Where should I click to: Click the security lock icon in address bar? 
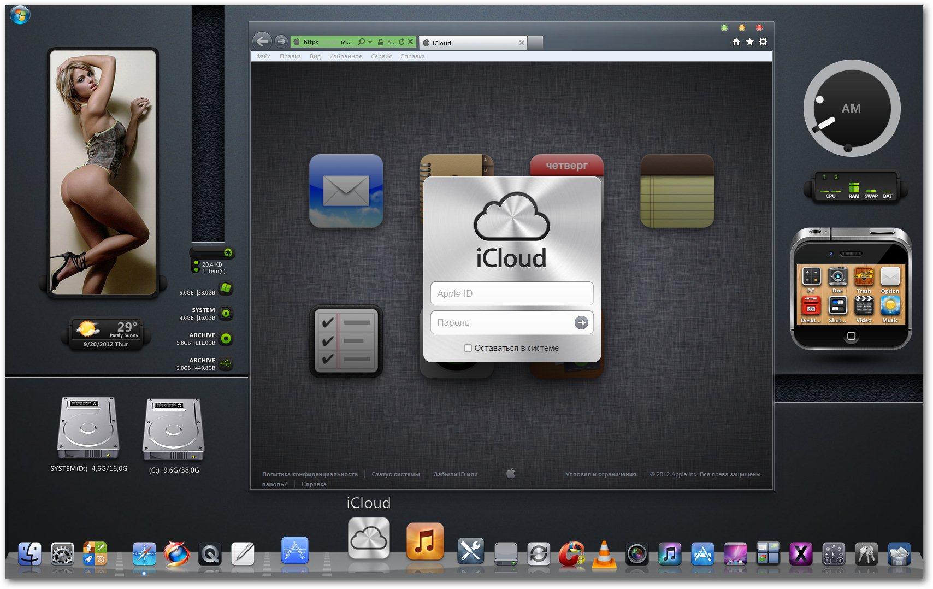[x=380, y=42]
